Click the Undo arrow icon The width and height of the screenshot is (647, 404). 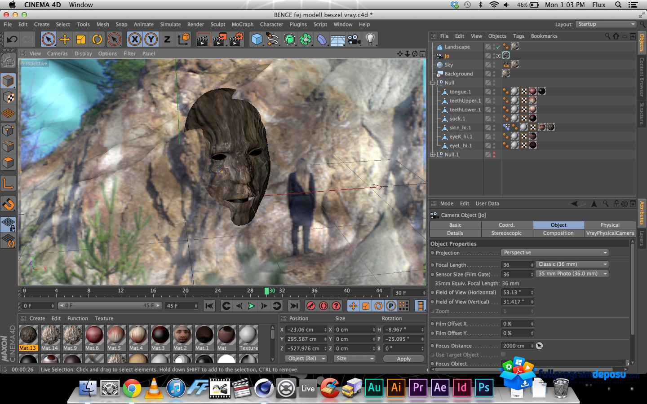12,40
